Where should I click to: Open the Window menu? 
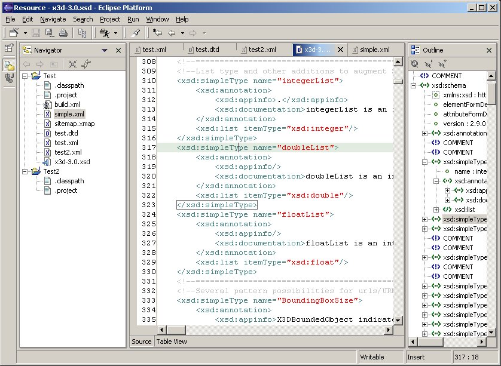pos(157,19)
